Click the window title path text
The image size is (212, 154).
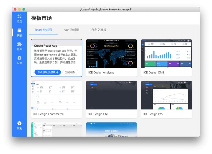106,9
